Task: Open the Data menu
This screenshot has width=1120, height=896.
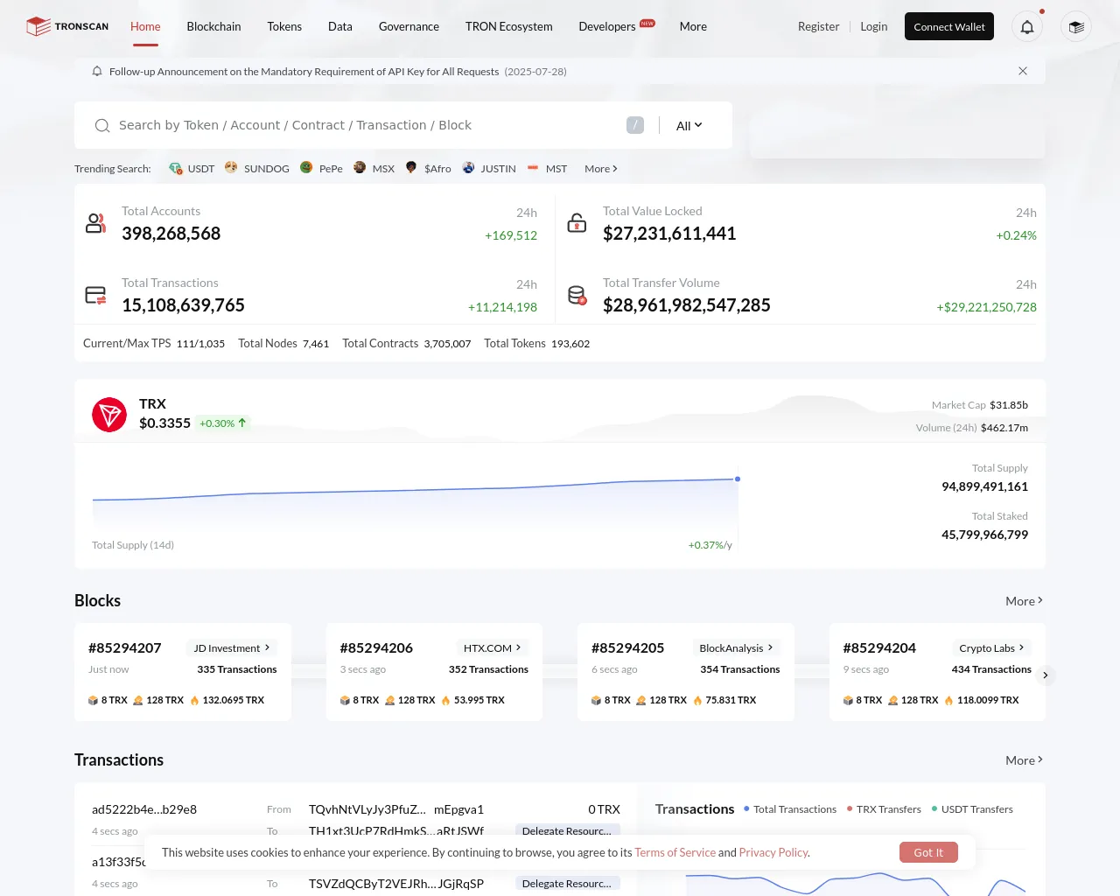Action: coord(340,26)
